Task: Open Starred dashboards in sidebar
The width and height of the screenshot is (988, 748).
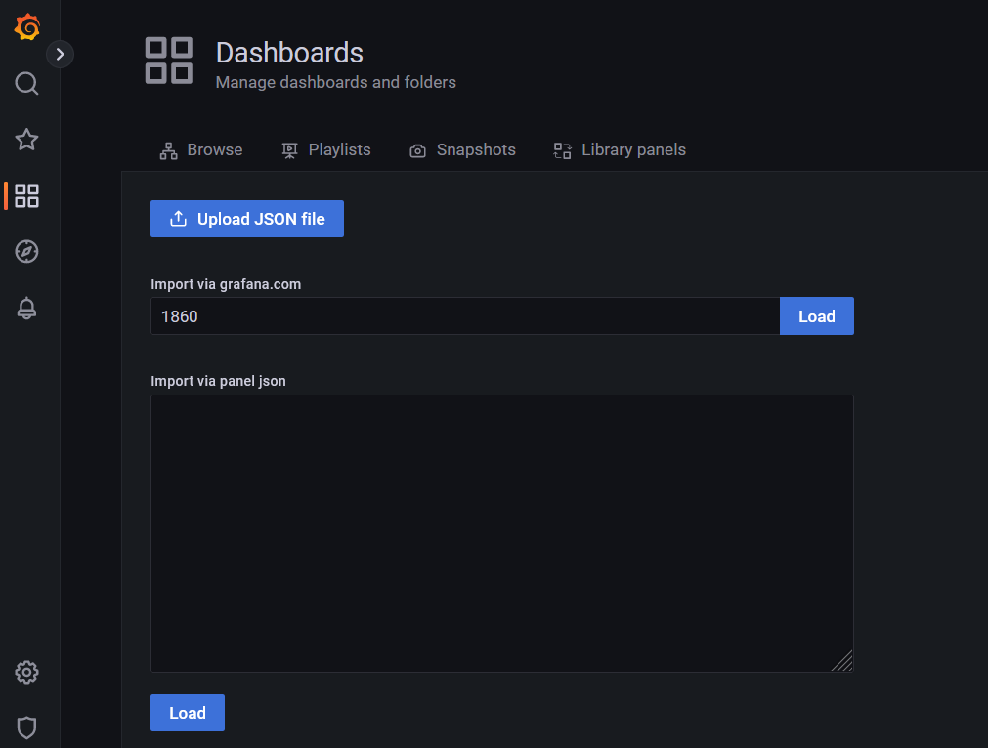Action: click(27, 140)
